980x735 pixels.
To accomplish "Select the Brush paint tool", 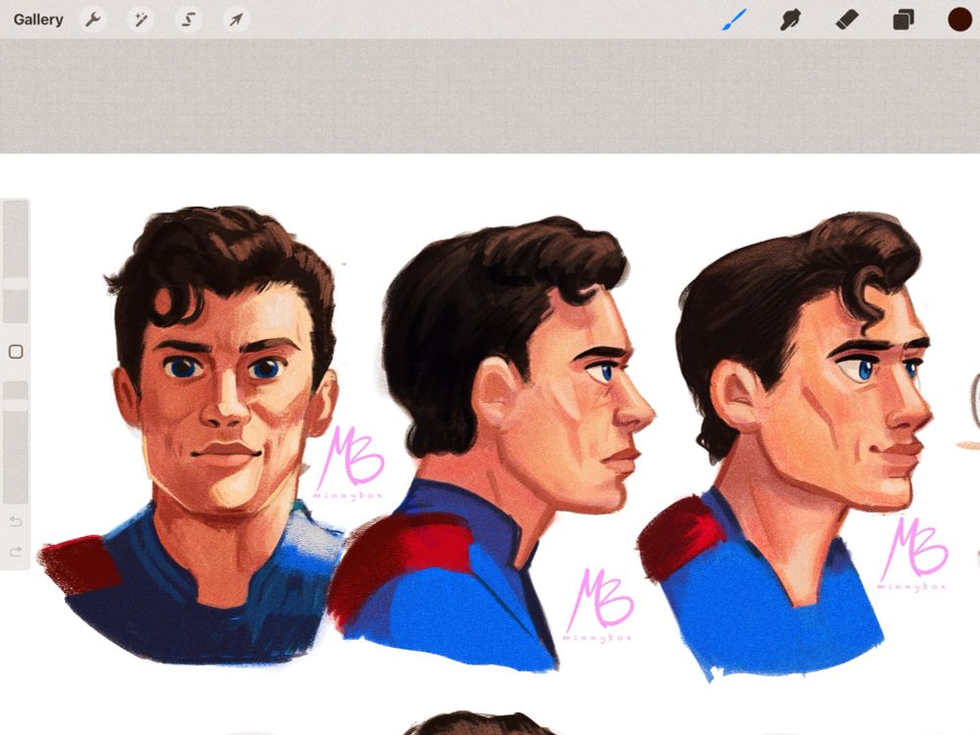I will click(734, 20).
